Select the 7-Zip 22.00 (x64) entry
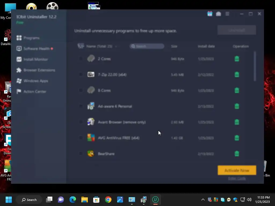 click(x=112, y=75)
